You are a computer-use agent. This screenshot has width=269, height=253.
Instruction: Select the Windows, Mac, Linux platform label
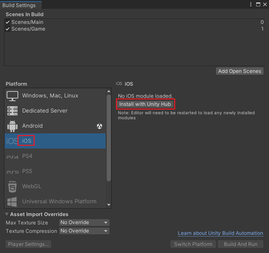click(x=50, y=95)
